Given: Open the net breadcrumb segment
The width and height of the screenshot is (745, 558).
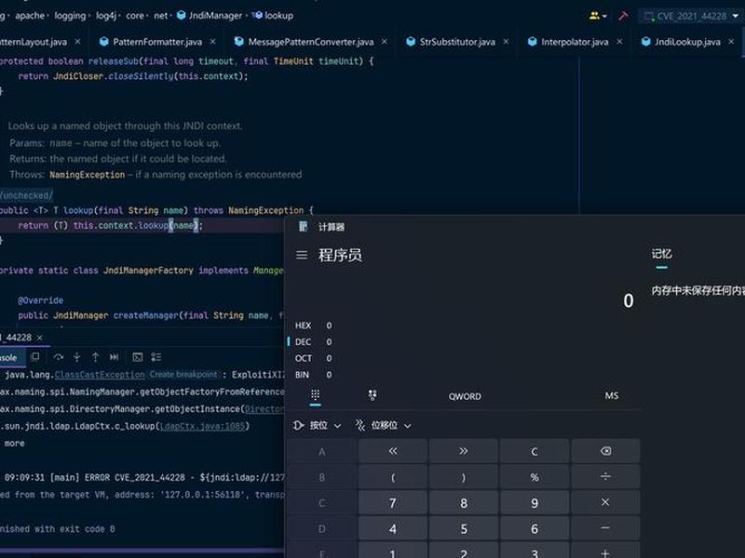Looking at the screenshot, I should 161,16.
